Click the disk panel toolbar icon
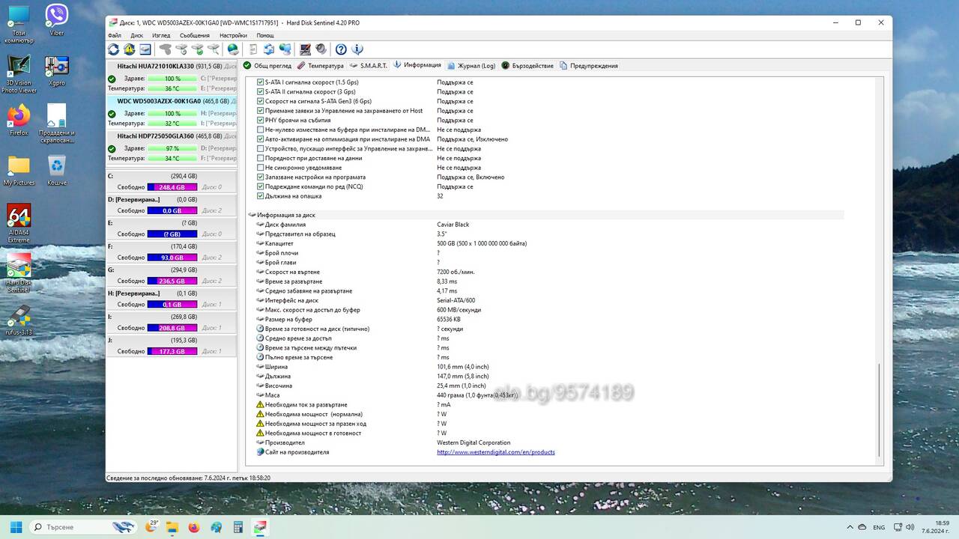Image resolution: width=959 pixels, height=539 pixels. [x=145, y=49]
